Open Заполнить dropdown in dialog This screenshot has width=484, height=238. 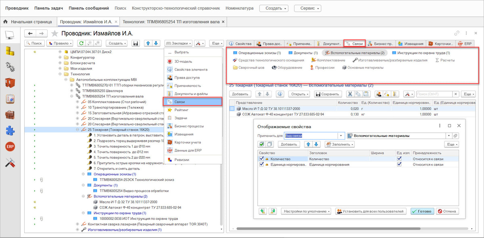pos(340,144)
